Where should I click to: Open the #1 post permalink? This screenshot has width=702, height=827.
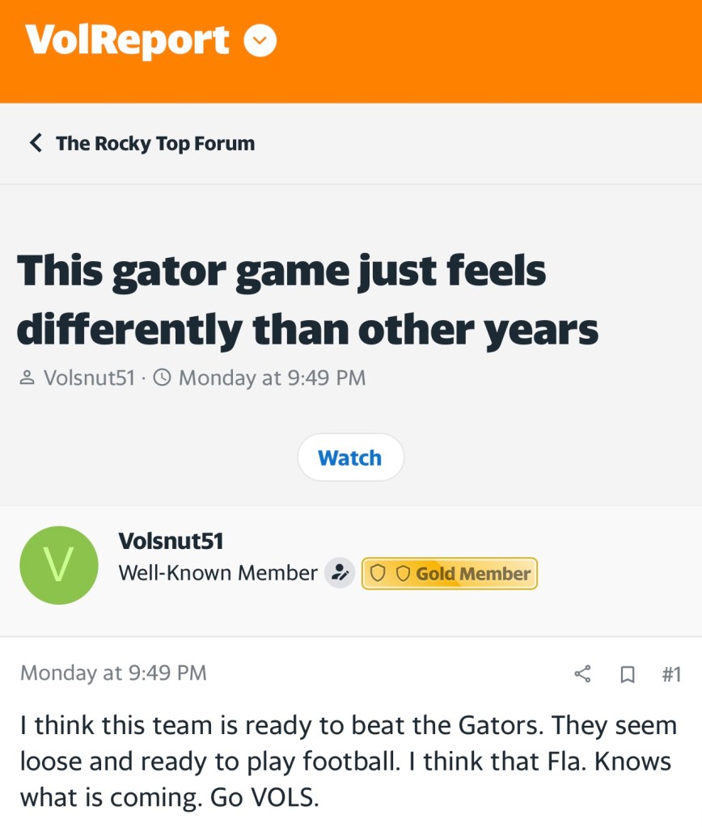(671, 673)
